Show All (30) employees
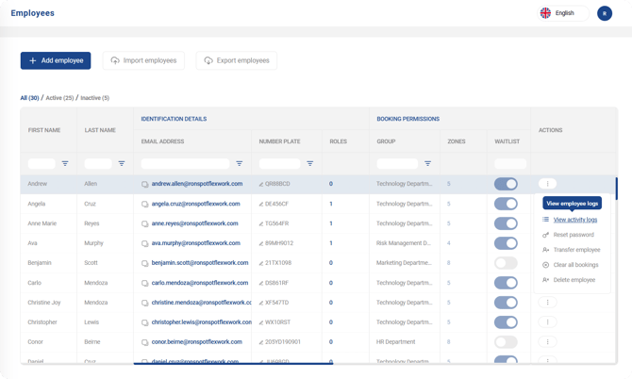This screenshot has width=632, height=379. pos(29,98)
